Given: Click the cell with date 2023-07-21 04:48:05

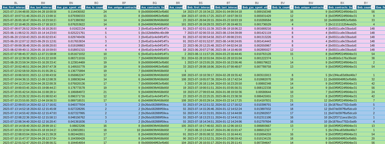Looking at the screenshot, I should click(15, 11).
